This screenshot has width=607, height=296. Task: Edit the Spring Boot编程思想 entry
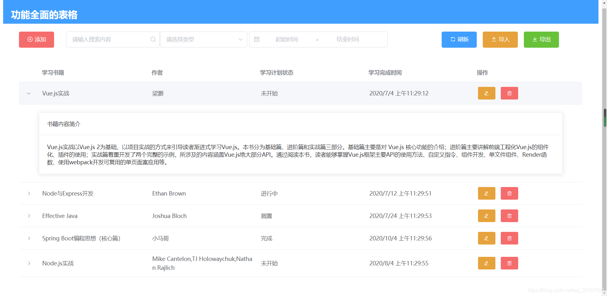pyautogui.click(x=487, y=238)
